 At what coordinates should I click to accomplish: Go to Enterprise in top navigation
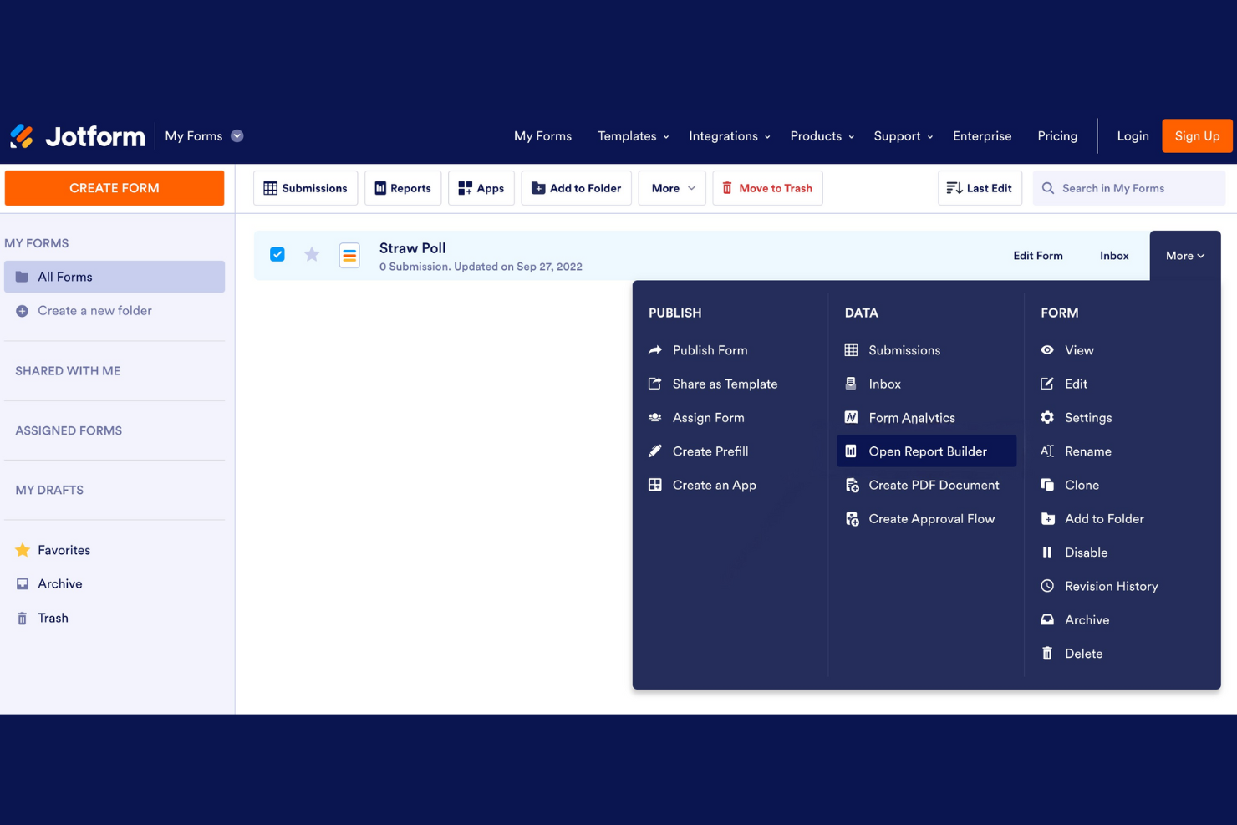[982, 136]
